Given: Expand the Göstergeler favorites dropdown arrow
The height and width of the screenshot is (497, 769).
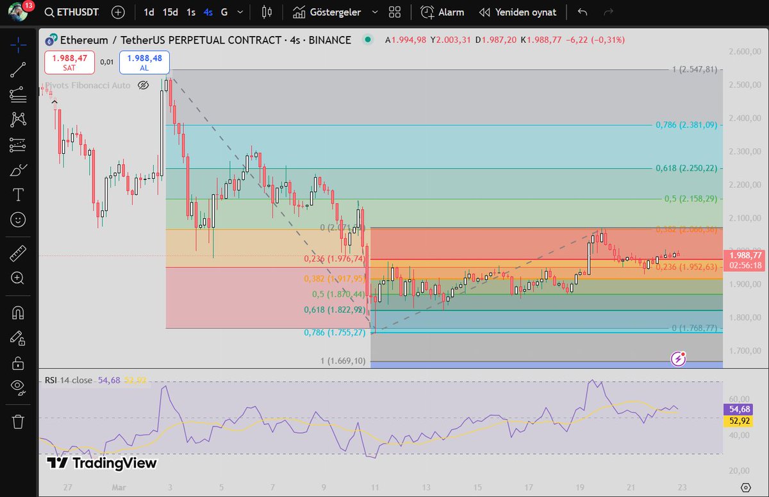Looking at the screenshot, I should click(374, 12).
